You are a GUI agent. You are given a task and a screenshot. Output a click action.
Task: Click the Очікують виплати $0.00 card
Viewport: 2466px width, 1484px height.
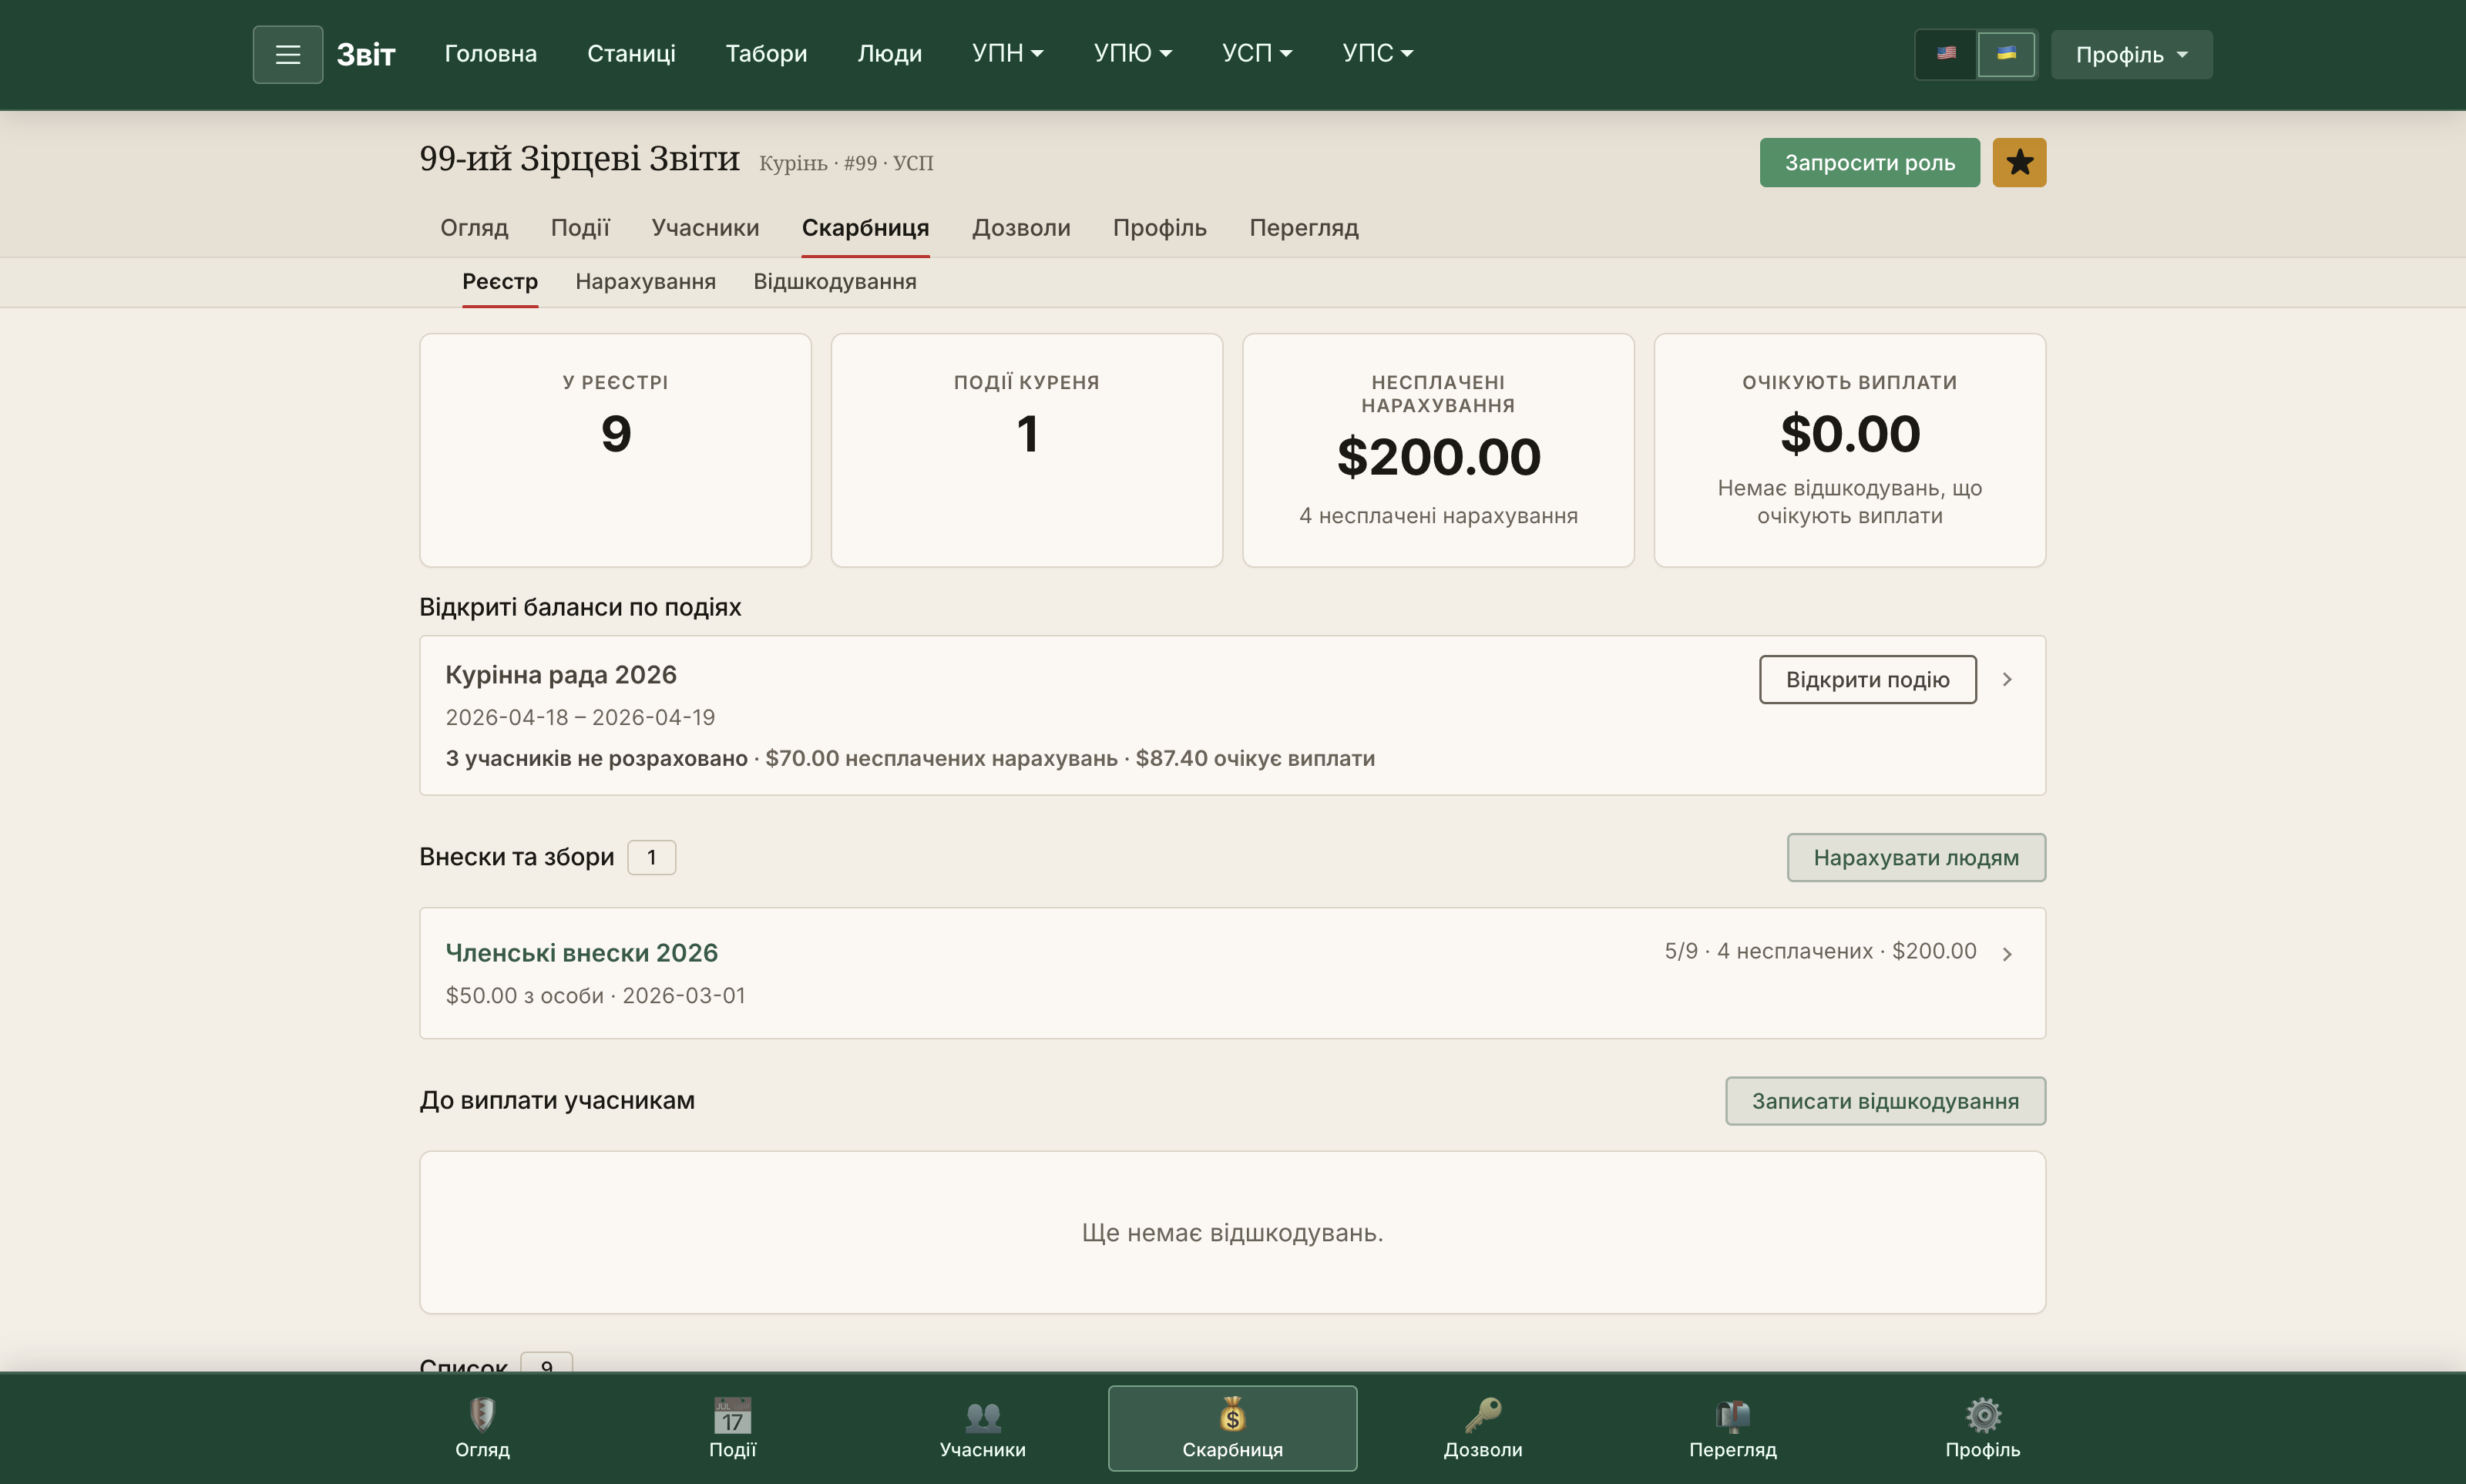[1849, 450]
